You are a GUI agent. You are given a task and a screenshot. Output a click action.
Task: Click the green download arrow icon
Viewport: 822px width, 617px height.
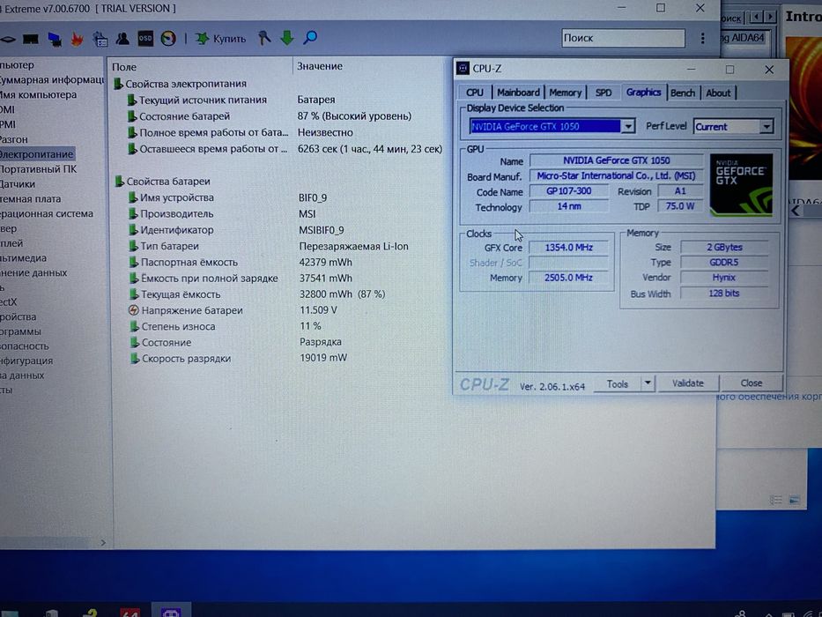coord(286,38)
